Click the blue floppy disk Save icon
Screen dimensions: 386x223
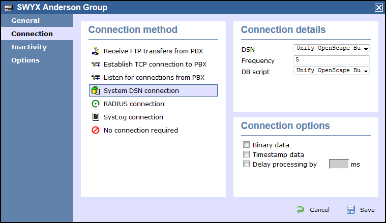(x=351, y=210)
